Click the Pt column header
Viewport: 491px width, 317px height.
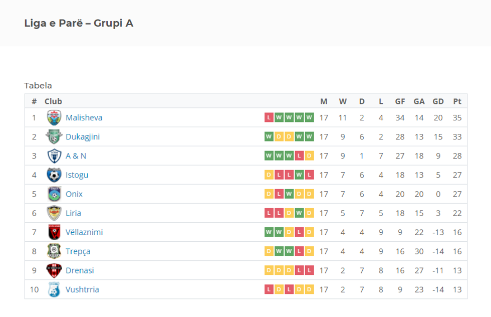pyautogui.click(x=457, y=101)
